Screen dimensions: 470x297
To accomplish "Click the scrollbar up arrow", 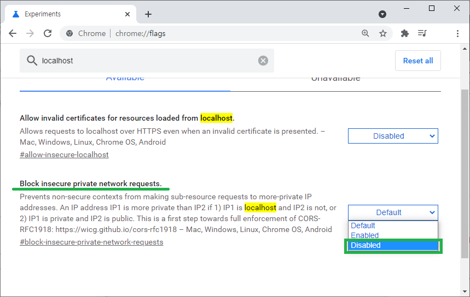I will [465, 49].
